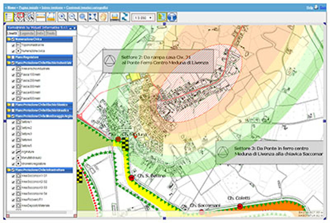The width and height of the screenshot is (330, 223).
Task: Click the zoom to full extent icon
Action: click(92, 17)
